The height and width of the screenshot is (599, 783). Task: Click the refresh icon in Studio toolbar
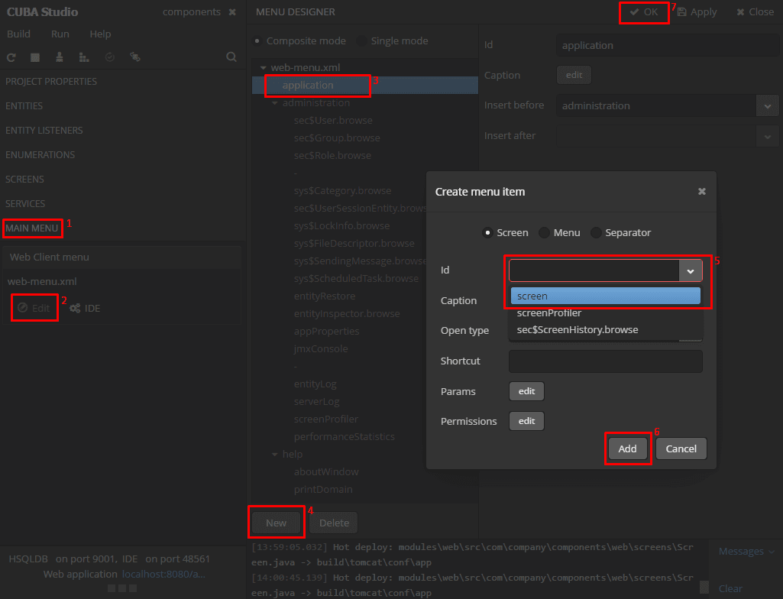11,57
